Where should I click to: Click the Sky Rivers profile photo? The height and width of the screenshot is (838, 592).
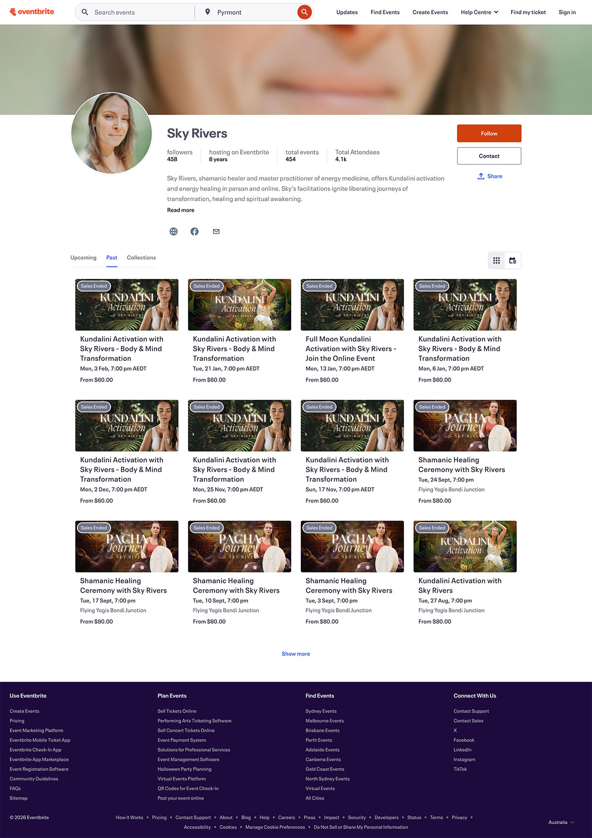pyautogui.click(x=111, y=133)
